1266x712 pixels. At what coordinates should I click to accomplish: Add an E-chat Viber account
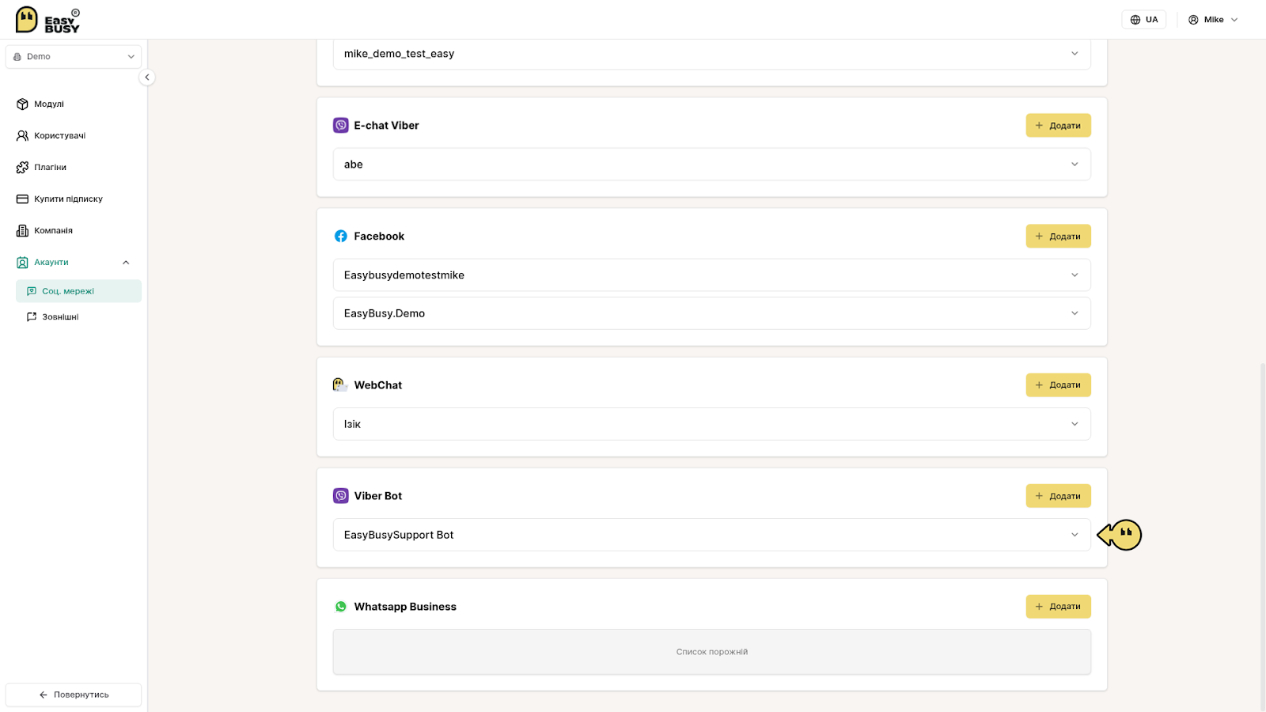[1058, 126]
